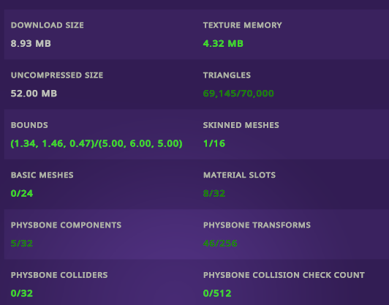The image size is (389, 305).
Task: Select the 46/256 PhysBone transforms value
Action: coord(220,244)
